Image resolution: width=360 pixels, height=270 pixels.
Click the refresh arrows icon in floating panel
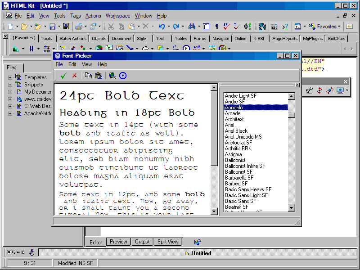[319, 90]
